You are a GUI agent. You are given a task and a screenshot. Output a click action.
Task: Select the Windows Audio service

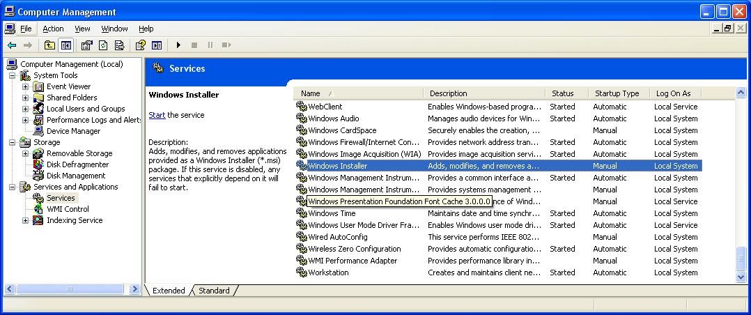[497, 118]
